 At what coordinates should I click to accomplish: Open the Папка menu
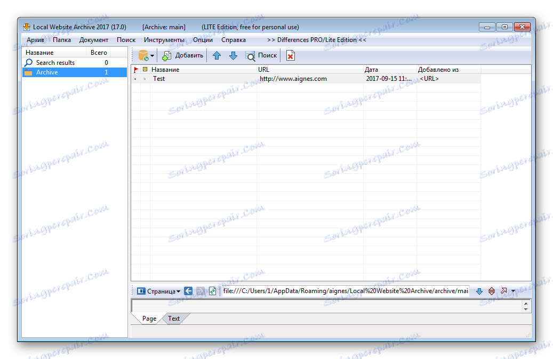62,40
